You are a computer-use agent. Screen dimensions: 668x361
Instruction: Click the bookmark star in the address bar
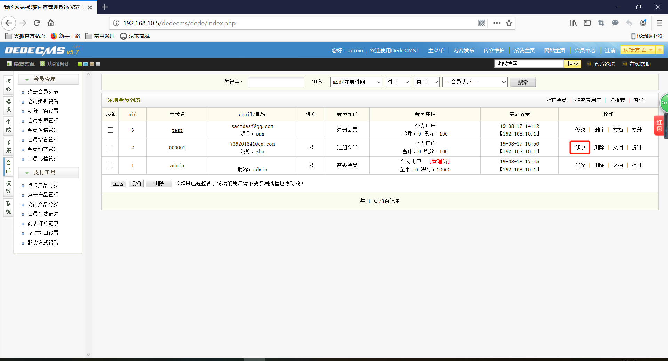coord(509,23)
